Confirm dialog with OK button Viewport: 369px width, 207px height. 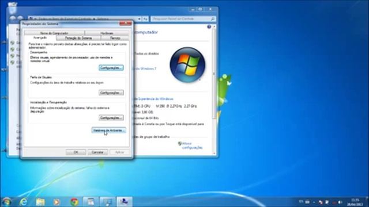point(76,152)
